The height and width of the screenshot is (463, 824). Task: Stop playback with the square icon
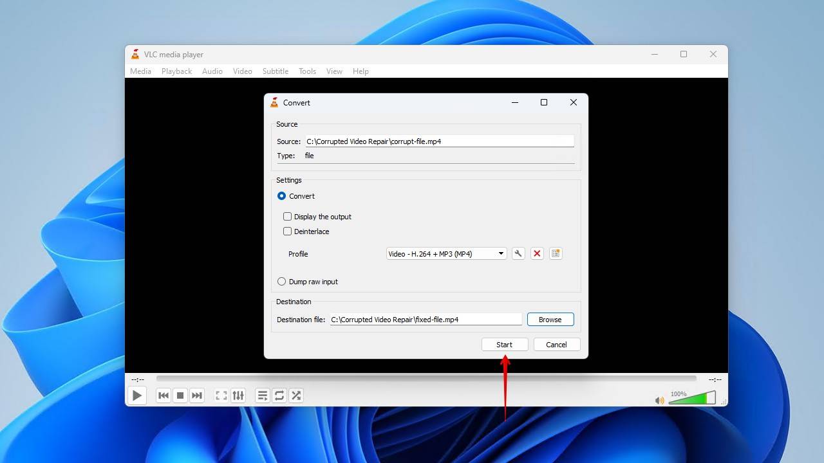coord(180,395)
